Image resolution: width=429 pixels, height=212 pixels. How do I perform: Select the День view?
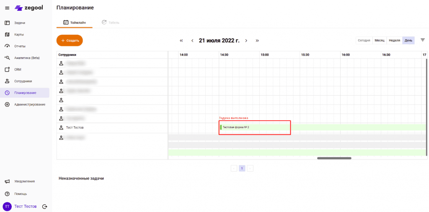[x=408, y=40]
